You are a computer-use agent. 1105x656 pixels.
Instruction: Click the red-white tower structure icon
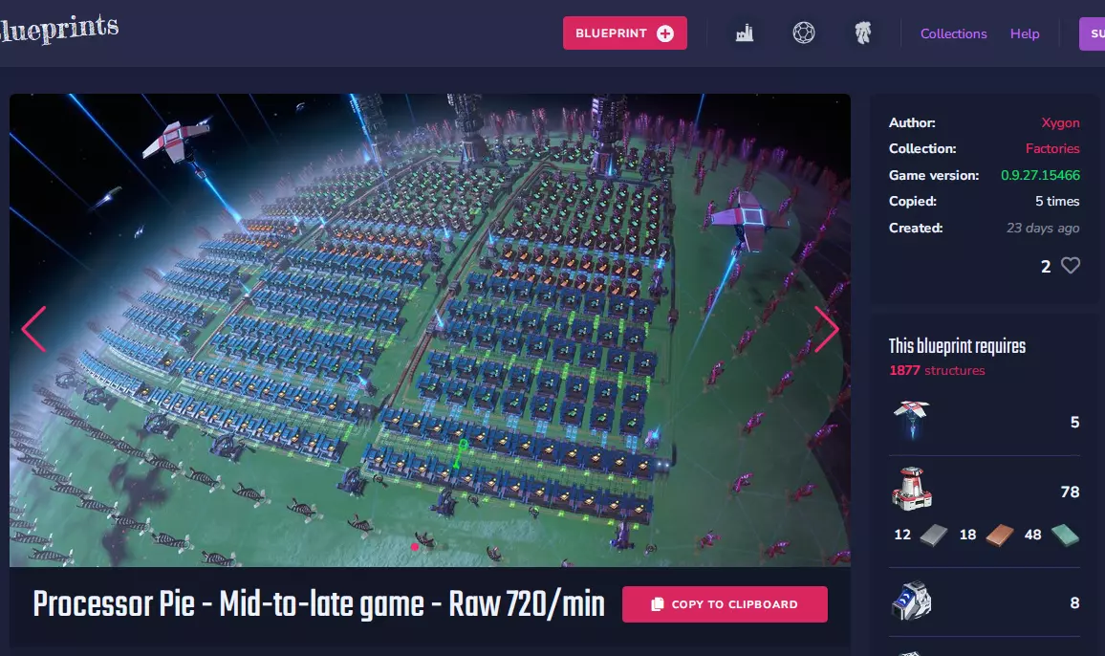[x=912, y=488]
